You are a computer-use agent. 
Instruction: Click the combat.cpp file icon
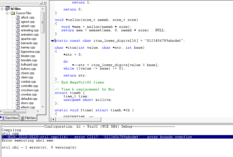(x=18, y=82)
